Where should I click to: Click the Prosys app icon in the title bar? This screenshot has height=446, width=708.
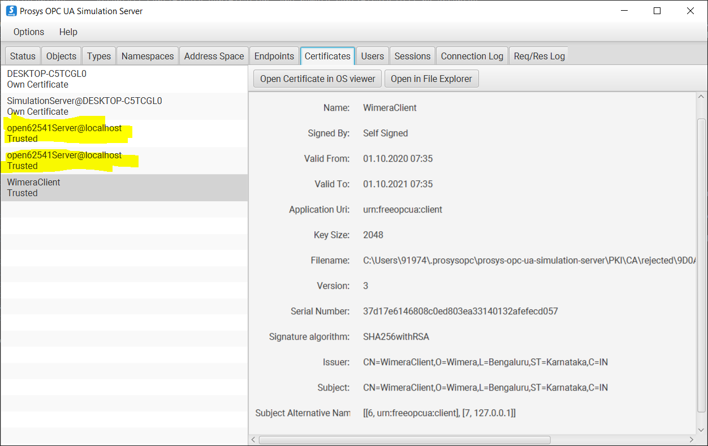[x=11, y=11]
